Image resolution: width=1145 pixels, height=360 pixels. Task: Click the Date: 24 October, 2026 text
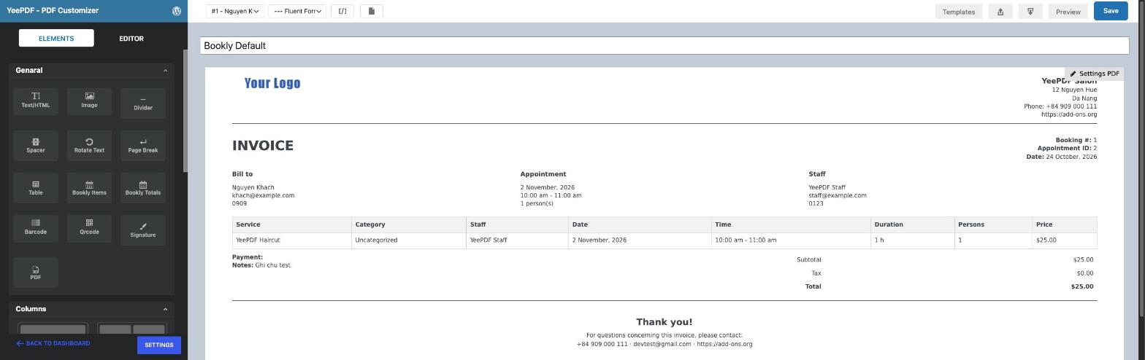pyautogui.click(x=1061, y=157)
